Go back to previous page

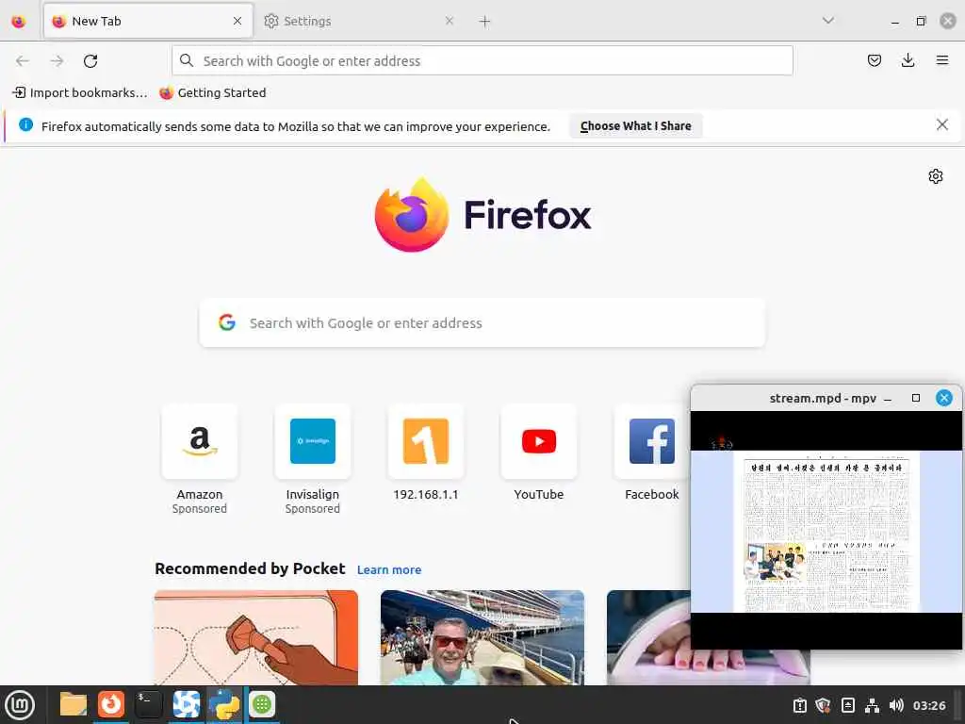coord(23,61)
